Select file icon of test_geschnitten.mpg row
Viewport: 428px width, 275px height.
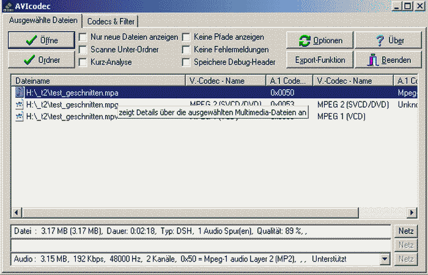coord(20,105)
